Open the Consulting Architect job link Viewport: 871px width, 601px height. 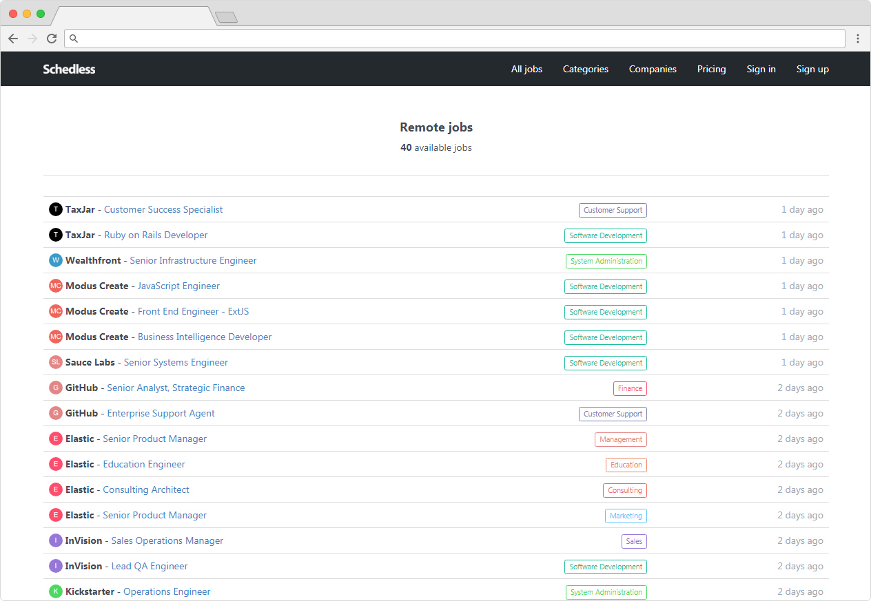146,489
